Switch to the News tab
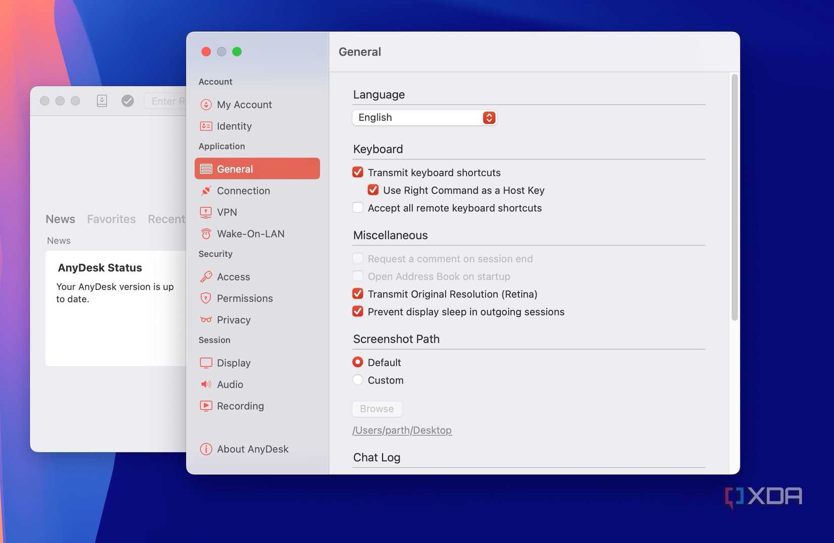 pos(60,219)
